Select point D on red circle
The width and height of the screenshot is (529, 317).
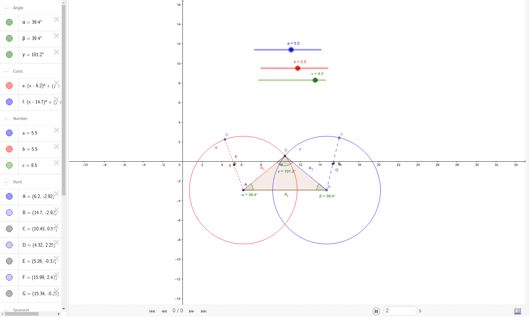pos(225,139)
